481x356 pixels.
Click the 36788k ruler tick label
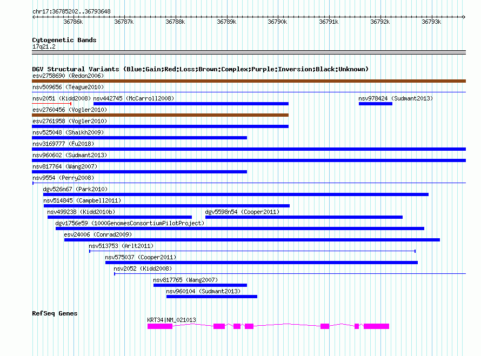click(175, 22)
